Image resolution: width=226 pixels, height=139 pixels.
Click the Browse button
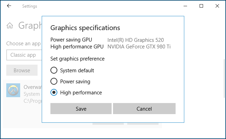pos(22,71)
